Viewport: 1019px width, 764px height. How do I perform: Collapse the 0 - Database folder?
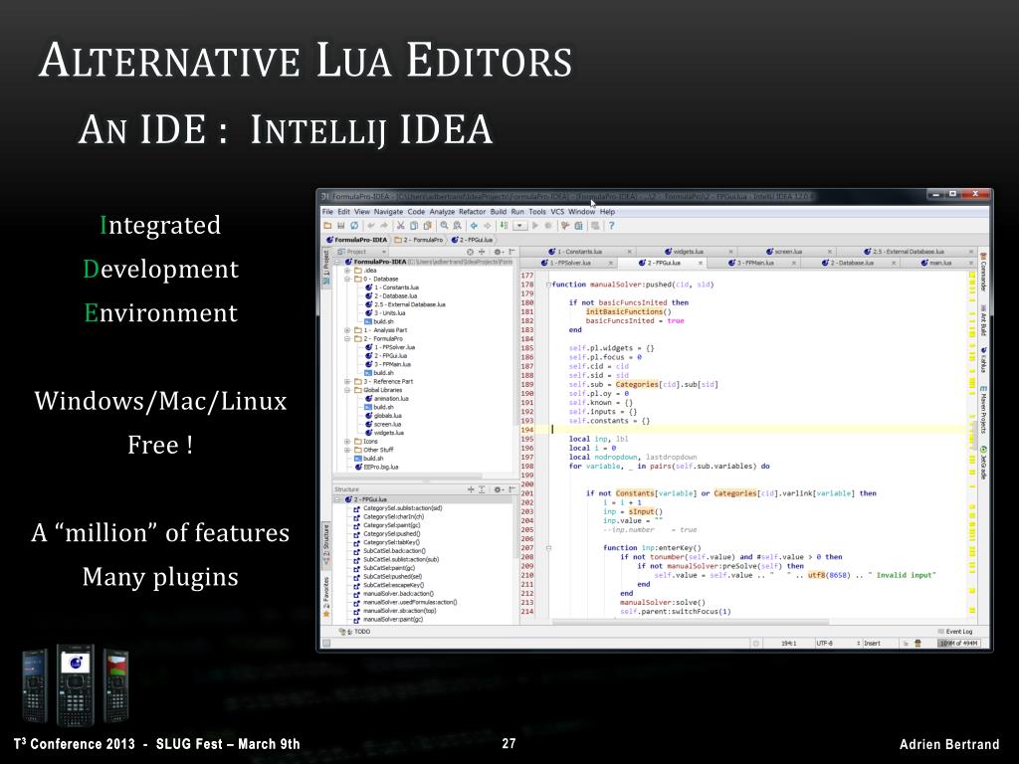[x=347, y=279]
